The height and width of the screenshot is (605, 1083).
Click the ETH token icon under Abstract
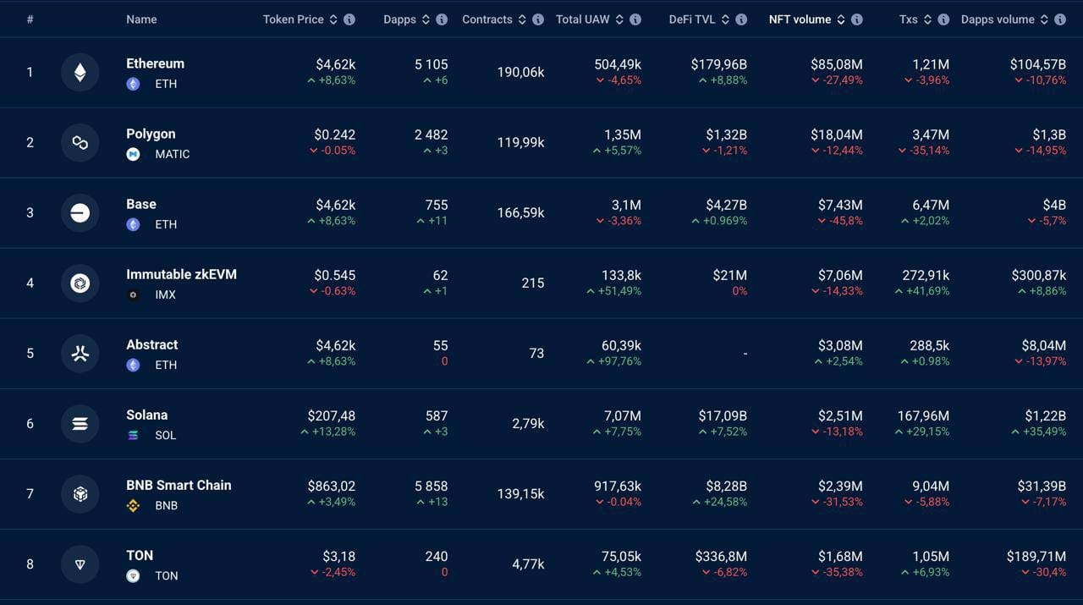point(133,365)
